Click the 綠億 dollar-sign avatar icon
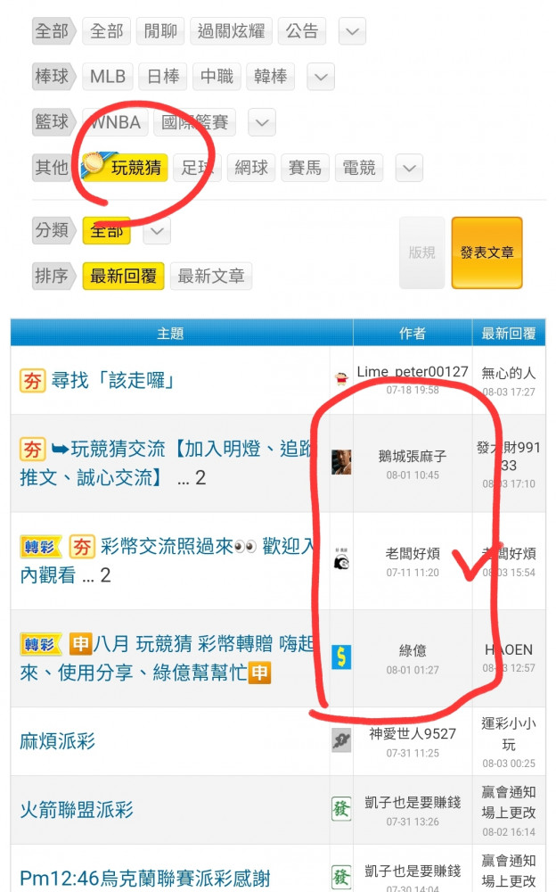556x892 pixels. [x=341, y=657]
